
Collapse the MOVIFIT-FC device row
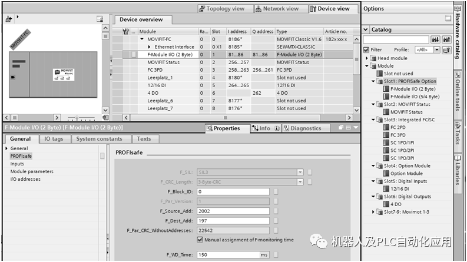(x=142, y=39)
